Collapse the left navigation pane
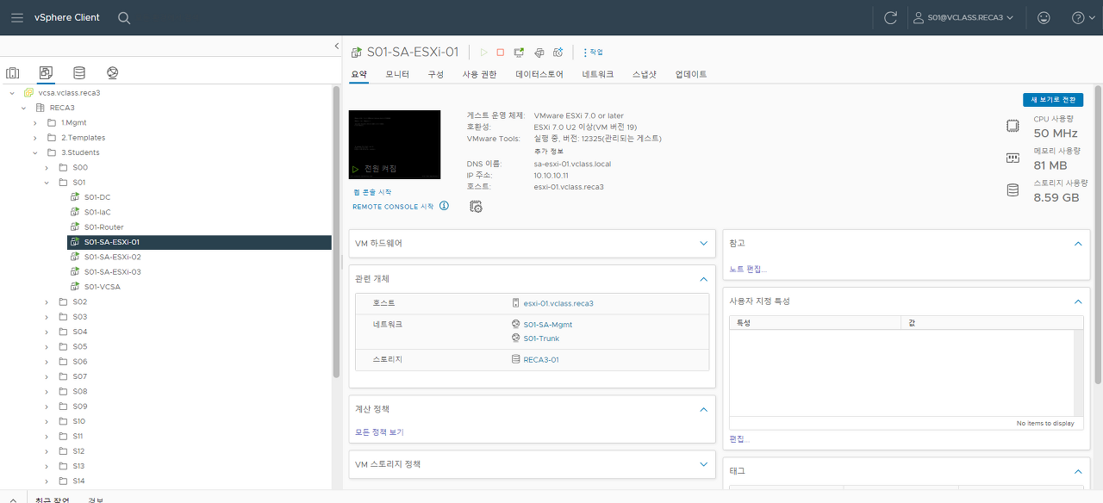1103x503 pixels. [x=336, y=46]
